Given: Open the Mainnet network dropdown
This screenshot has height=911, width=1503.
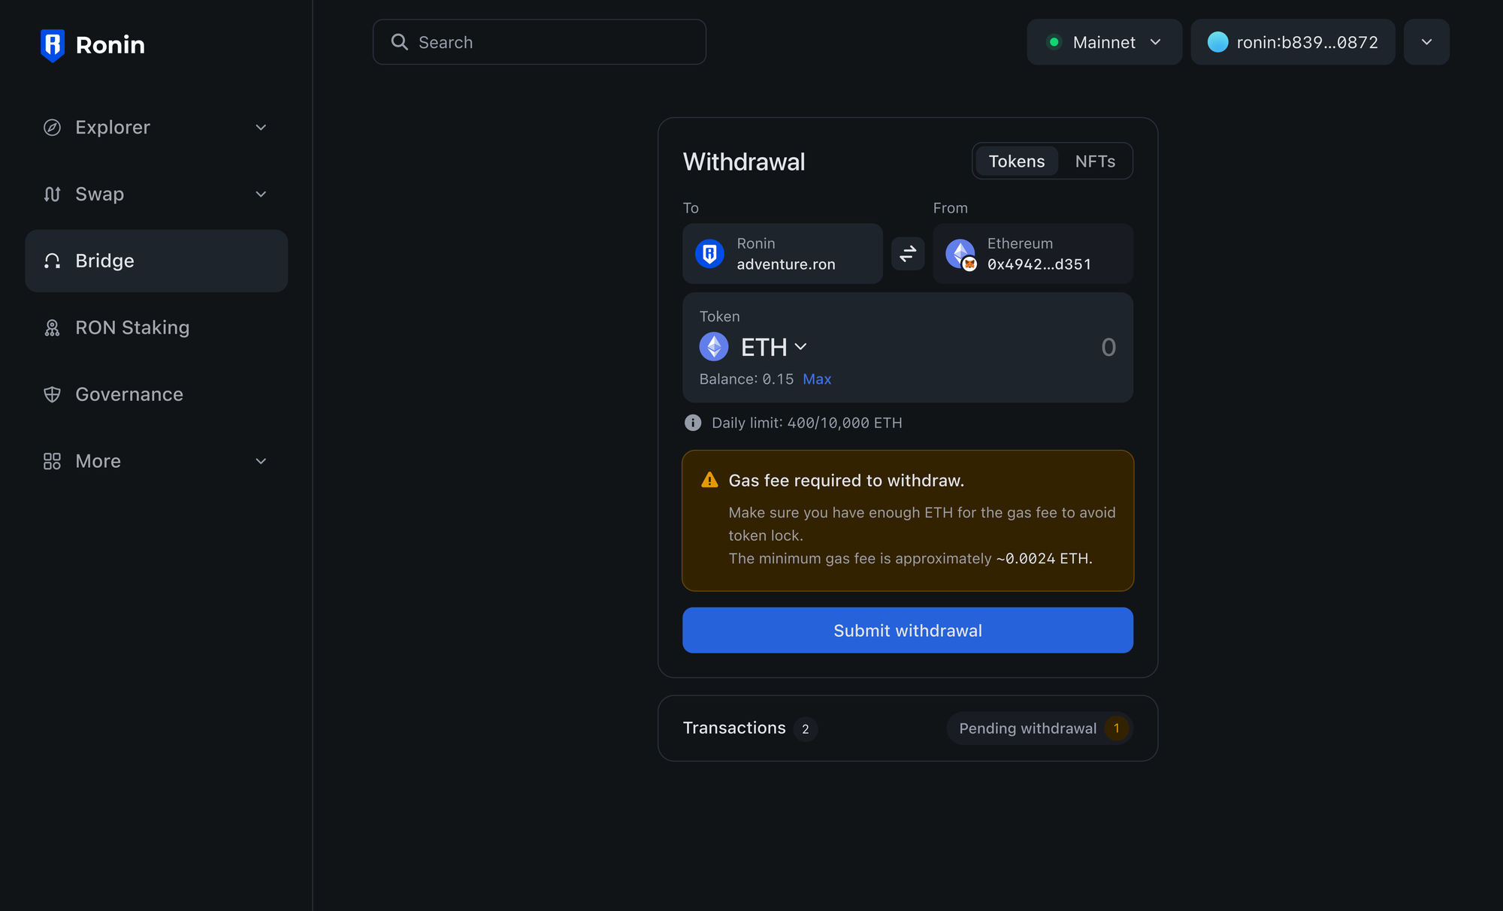Looking at the screenshot, I should coord(1104,42).
